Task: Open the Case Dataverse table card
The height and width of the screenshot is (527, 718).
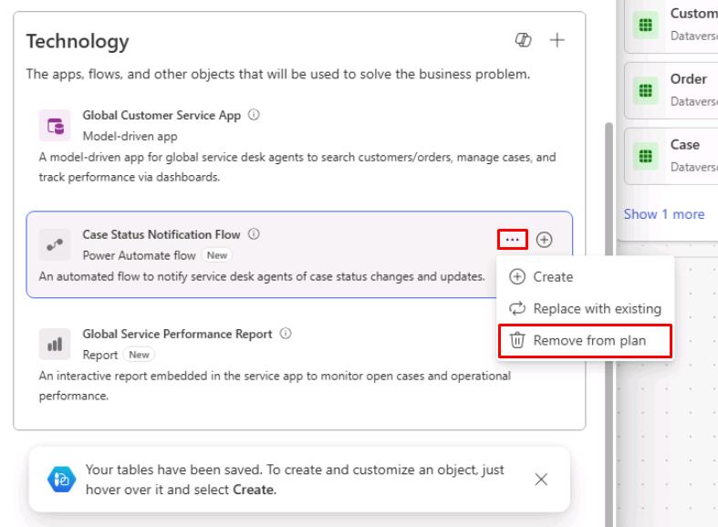Action: tap(671, 156)
